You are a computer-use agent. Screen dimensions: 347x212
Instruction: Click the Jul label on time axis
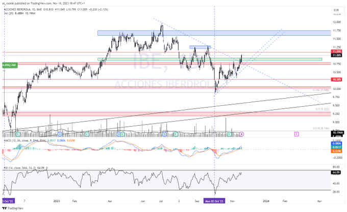pyautogui.click(x=161, y=201)
